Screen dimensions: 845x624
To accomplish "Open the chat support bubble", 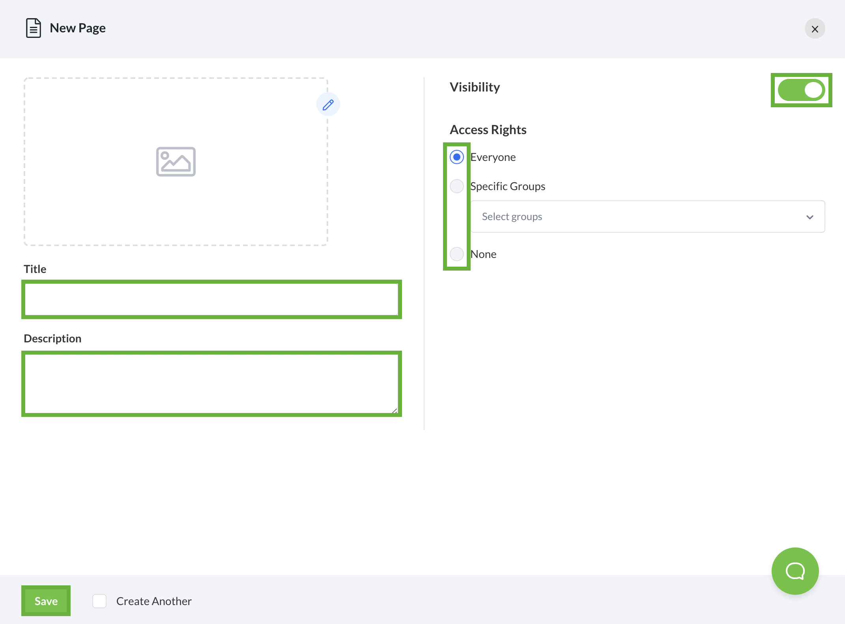I will 795,570.
